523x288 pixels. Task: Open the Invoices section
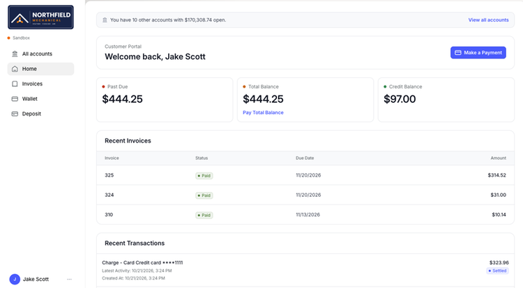(40, 83)
